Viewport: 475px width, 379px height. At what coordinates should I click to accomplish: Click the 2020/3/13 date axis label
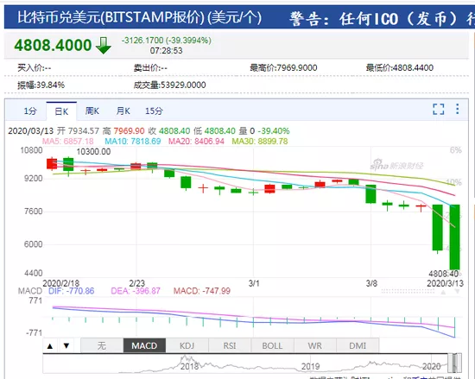pos(445,283)
